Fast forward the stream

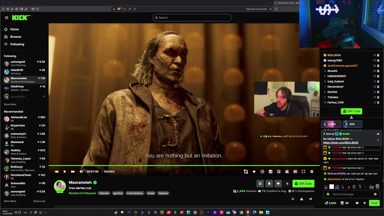[73, 172]
